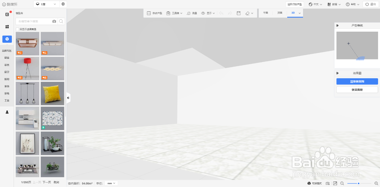This screenshot has width=380, height=187.
Task: Select the sofa set thumbnail
Action: [28, 167]
